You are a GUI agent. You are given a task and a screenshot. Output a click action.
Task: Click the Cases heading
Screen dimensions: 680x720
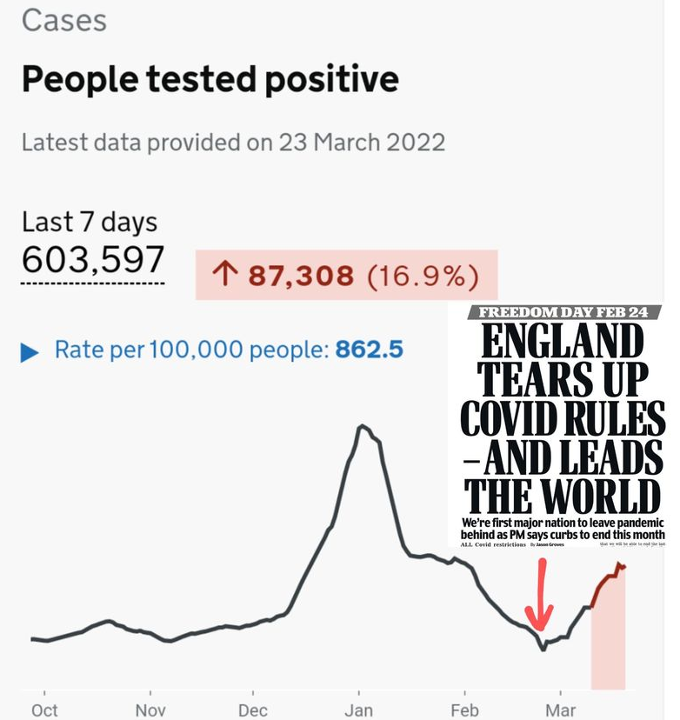63,21
